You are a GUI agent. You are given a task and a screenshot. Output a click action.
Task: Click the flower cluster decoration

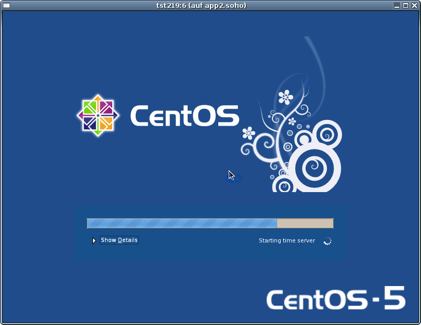coord(285,98)
